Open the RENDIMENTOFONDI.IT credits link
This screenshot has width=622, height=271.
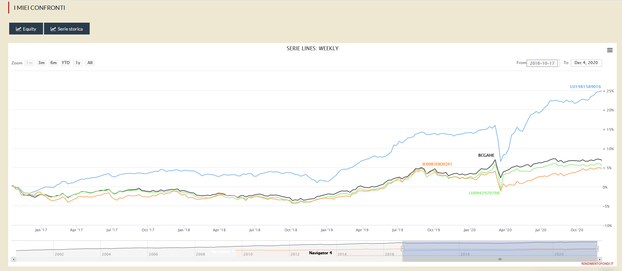pos(597,264)
